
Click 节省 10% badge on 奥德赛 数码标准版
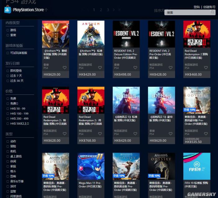tap(48, 176)
